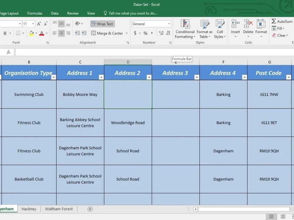Screen dimensions: 294x220
Task: Open the Formulas tab
Action: [x=35, y=13]
